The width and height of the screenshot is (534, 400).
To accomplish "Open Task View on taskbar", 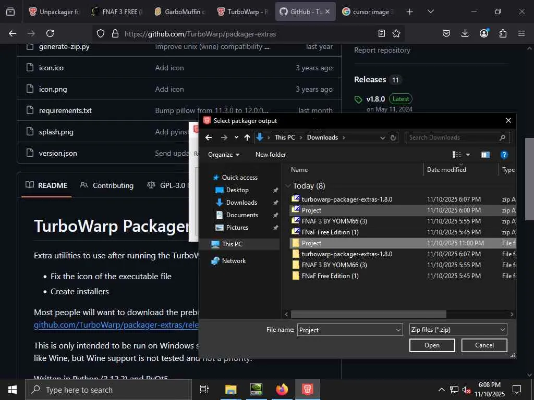I will click(x=204, y=390).
